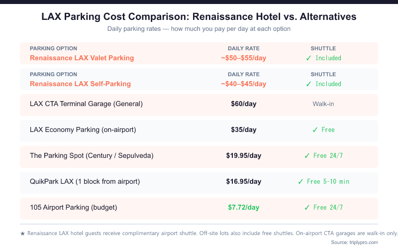Click the Walk-in shuttle label
398x249 pixels.
coord(323,104)
